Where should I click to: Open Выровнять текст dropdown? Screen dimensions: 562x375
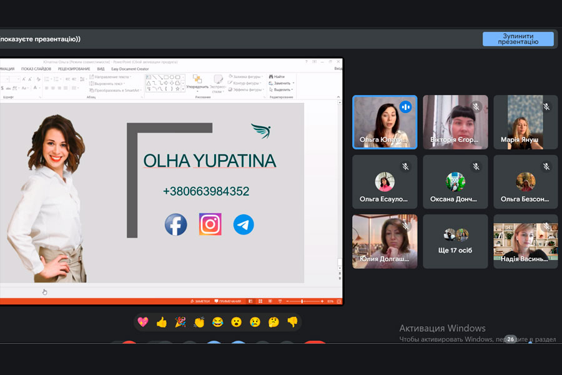107,84
